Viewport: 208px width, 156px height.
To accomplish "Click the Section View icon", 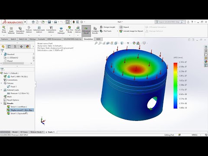I will [108, 43].
